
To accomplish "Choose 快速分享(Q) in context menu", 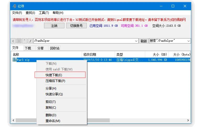I will pos(62,94).
